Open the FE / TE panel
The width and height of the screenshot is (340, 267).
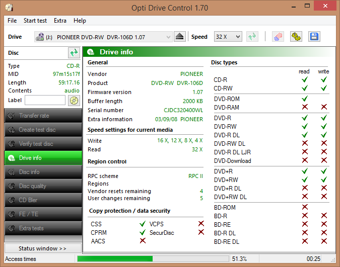click(x=43, y=214)
